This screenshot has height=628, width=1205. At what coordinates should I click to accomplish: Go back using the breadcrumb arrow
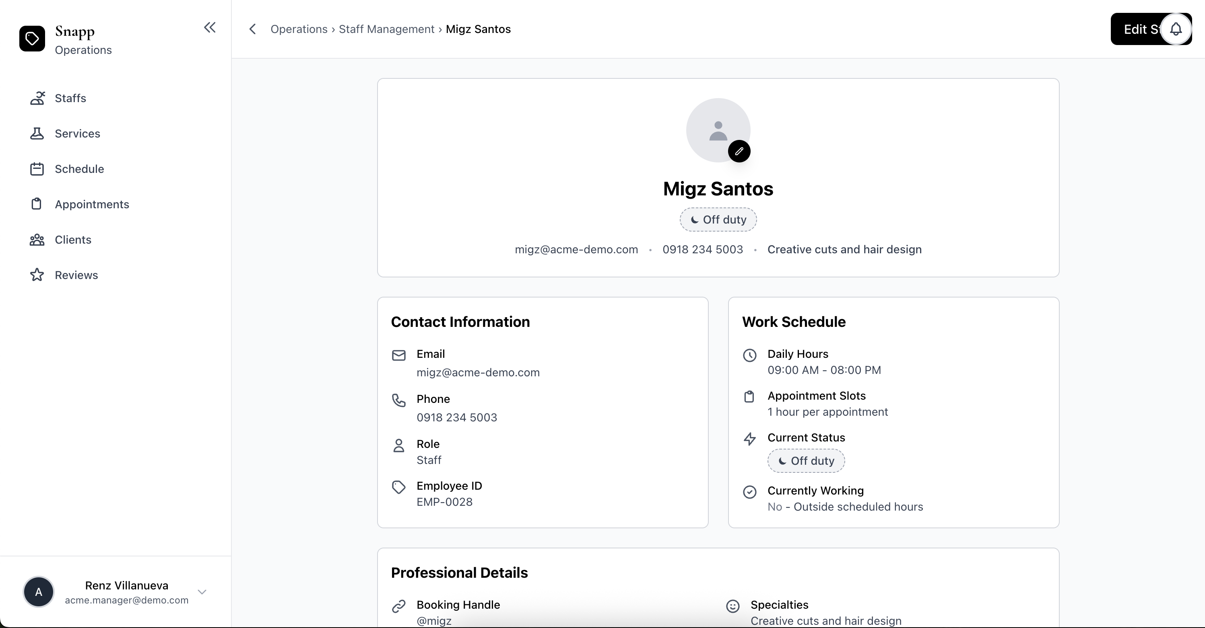(x=253, y=29)
